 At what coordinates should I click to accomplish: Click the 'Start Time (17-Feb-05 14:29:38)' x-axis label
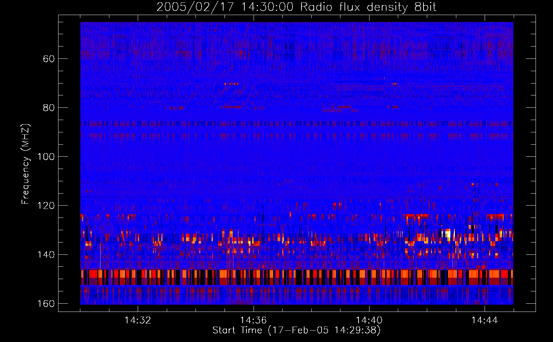(296, 330)
